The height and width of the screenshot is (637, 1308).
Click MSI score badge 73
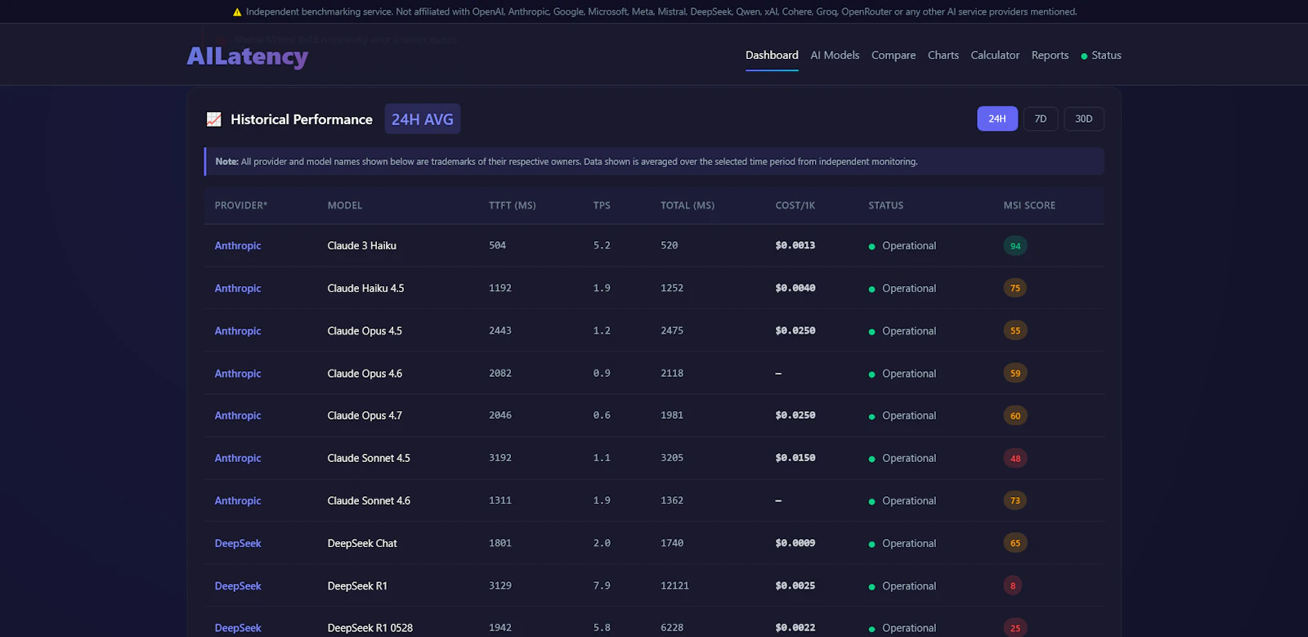pos(1015,500)
